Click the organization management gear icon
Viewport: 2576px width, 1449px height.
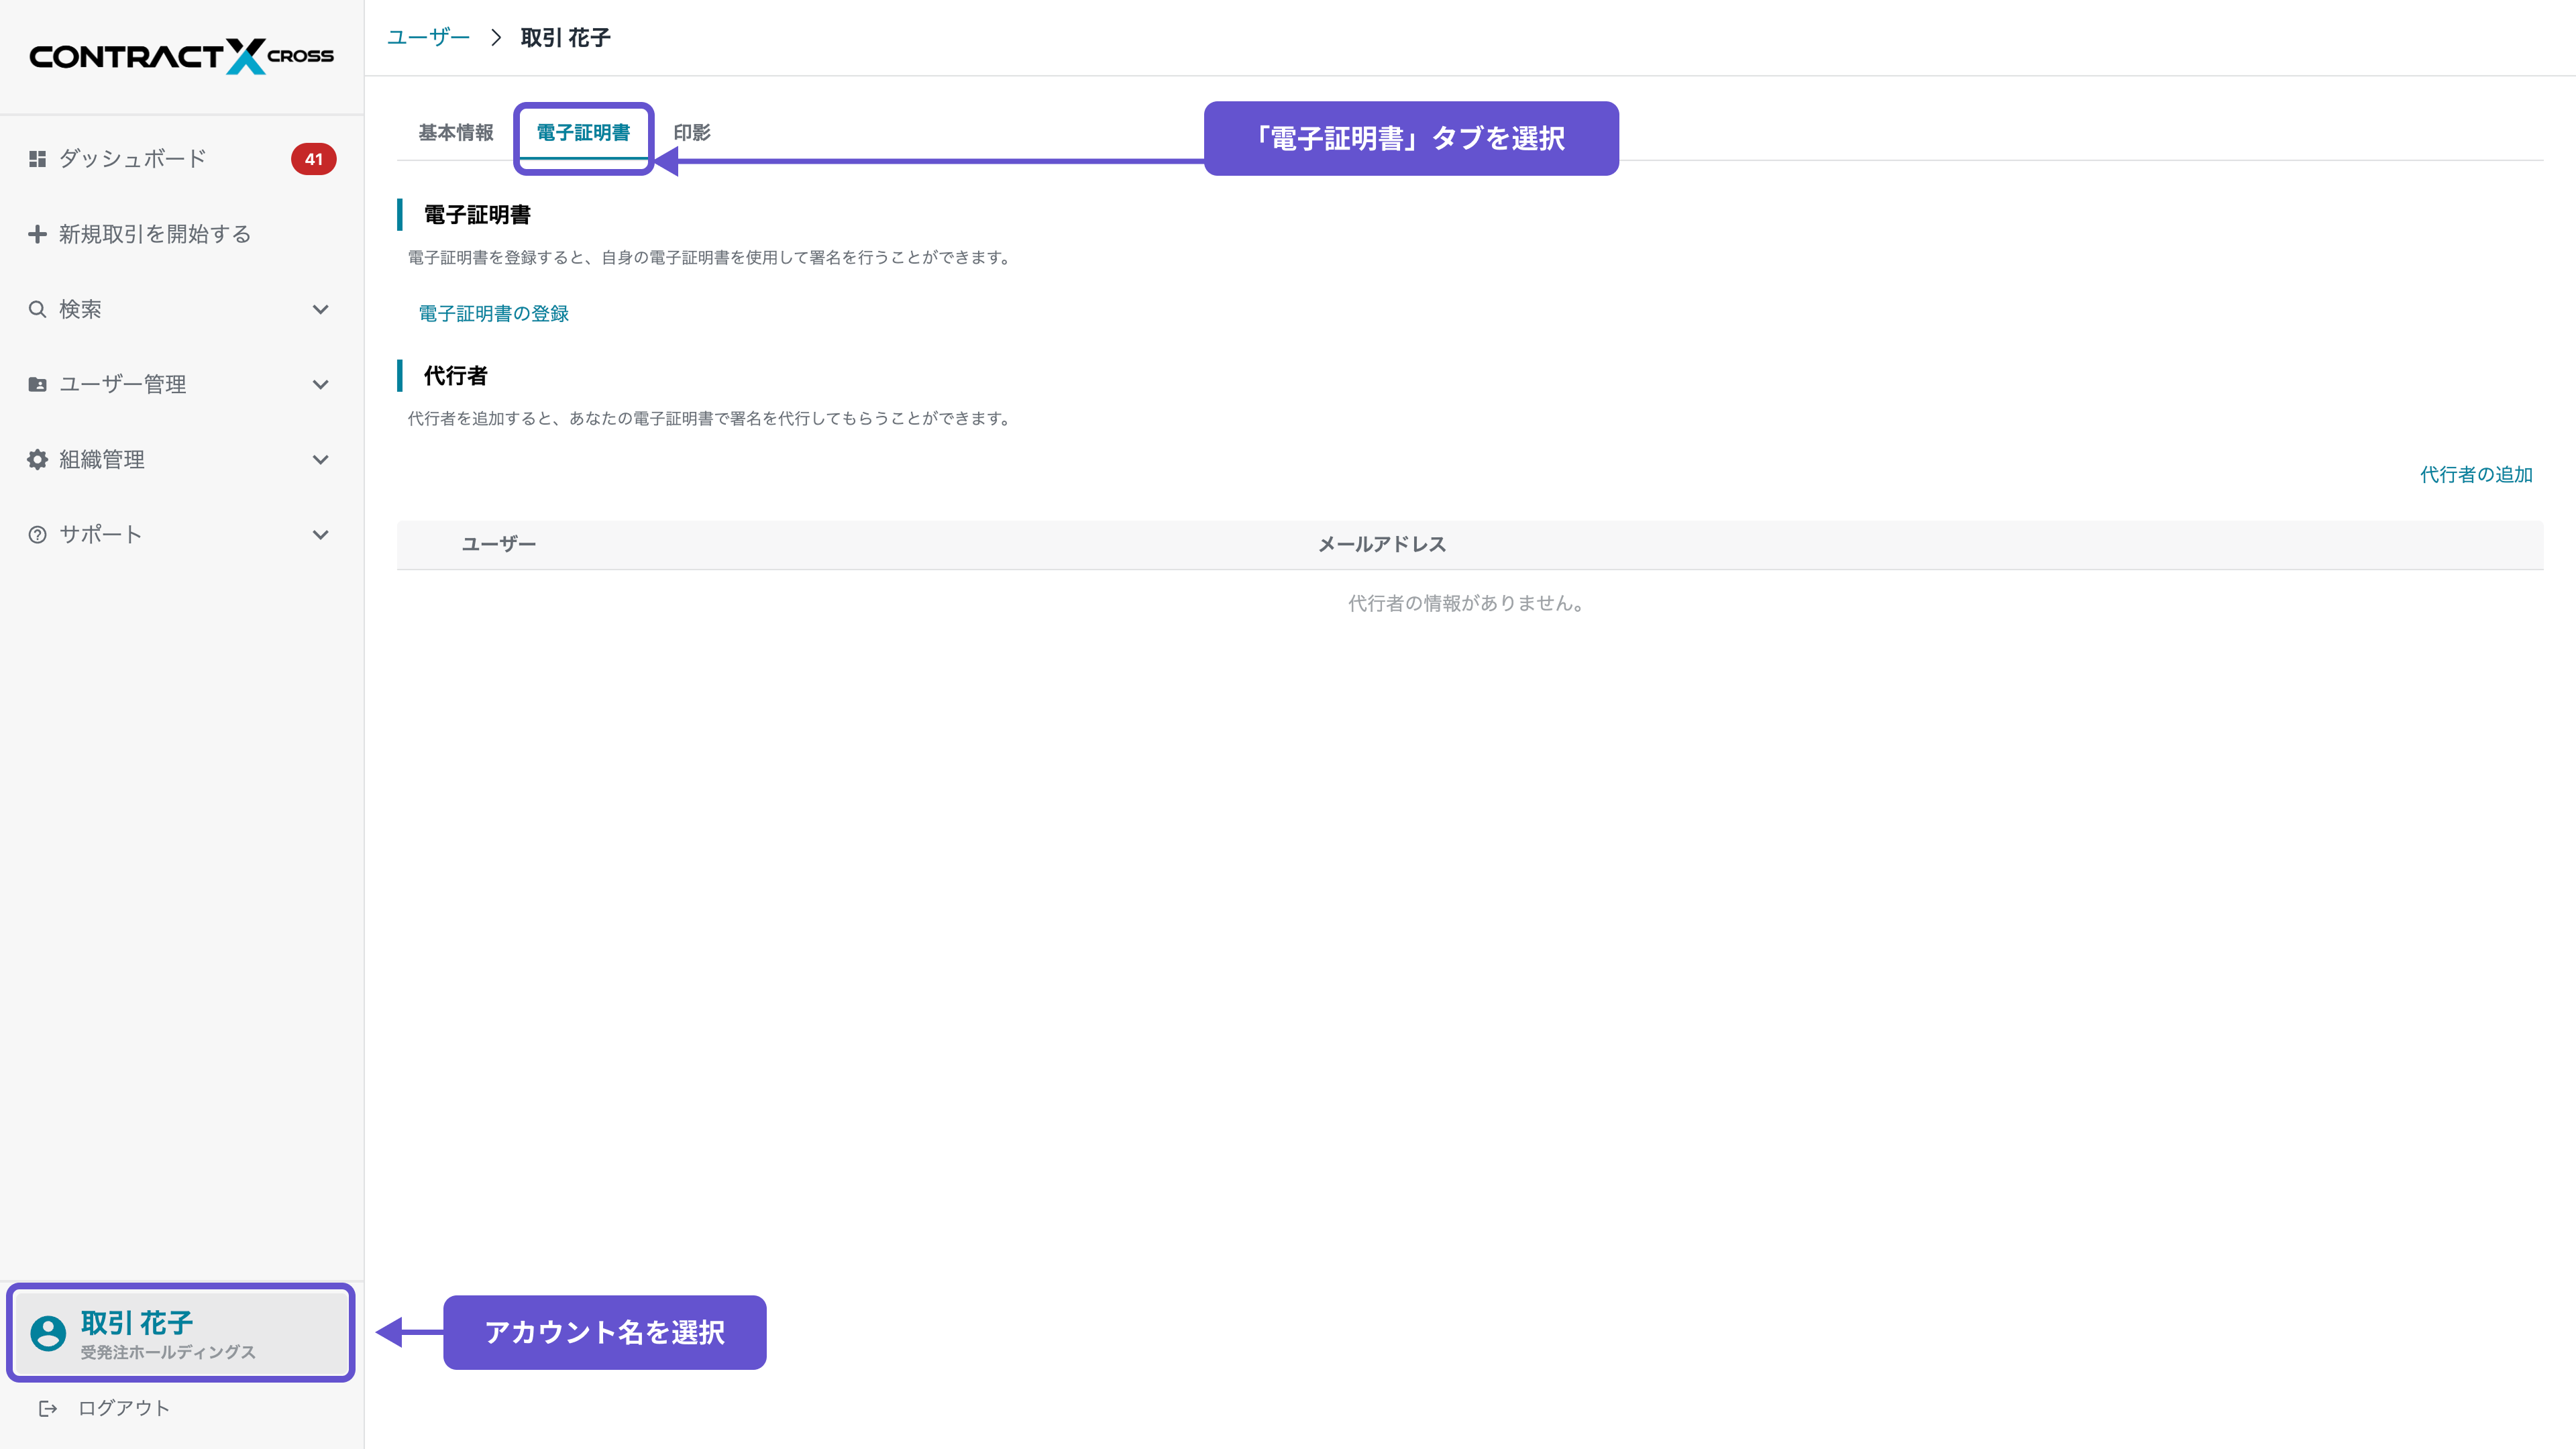(37, 459)
